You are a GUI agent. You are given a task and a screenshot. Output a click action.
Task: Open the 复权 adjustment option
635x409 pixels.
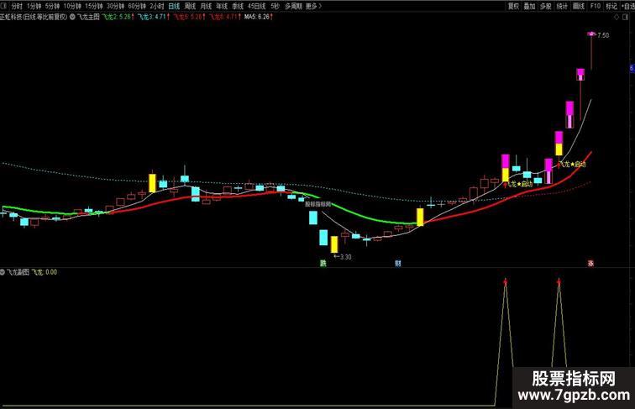pyautogui.click(x=513, y=6)
